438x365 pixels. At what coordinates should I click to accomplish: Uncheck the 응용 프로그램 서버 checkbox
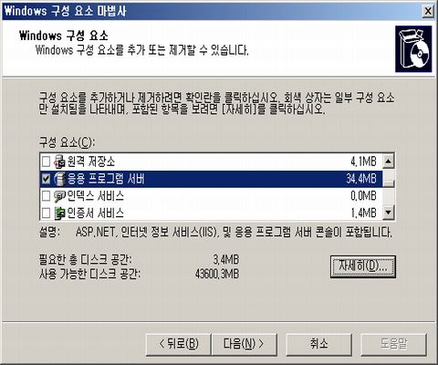[x=46, y=179]
